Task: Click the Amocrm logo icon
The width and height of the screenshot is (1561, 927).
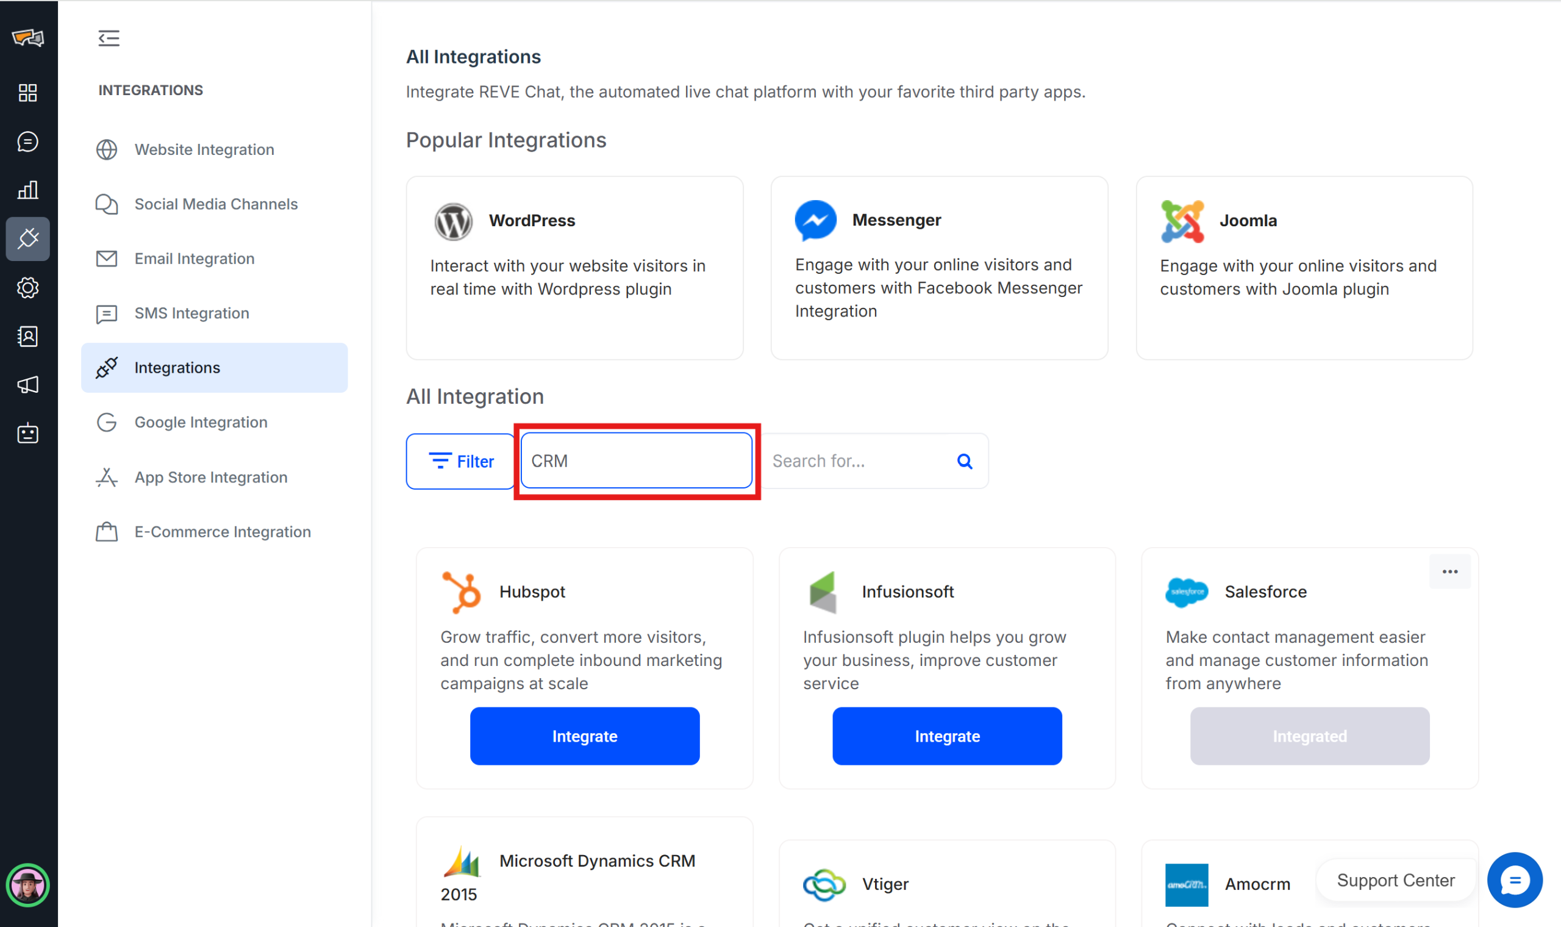Action: (x=1187, y=884)
